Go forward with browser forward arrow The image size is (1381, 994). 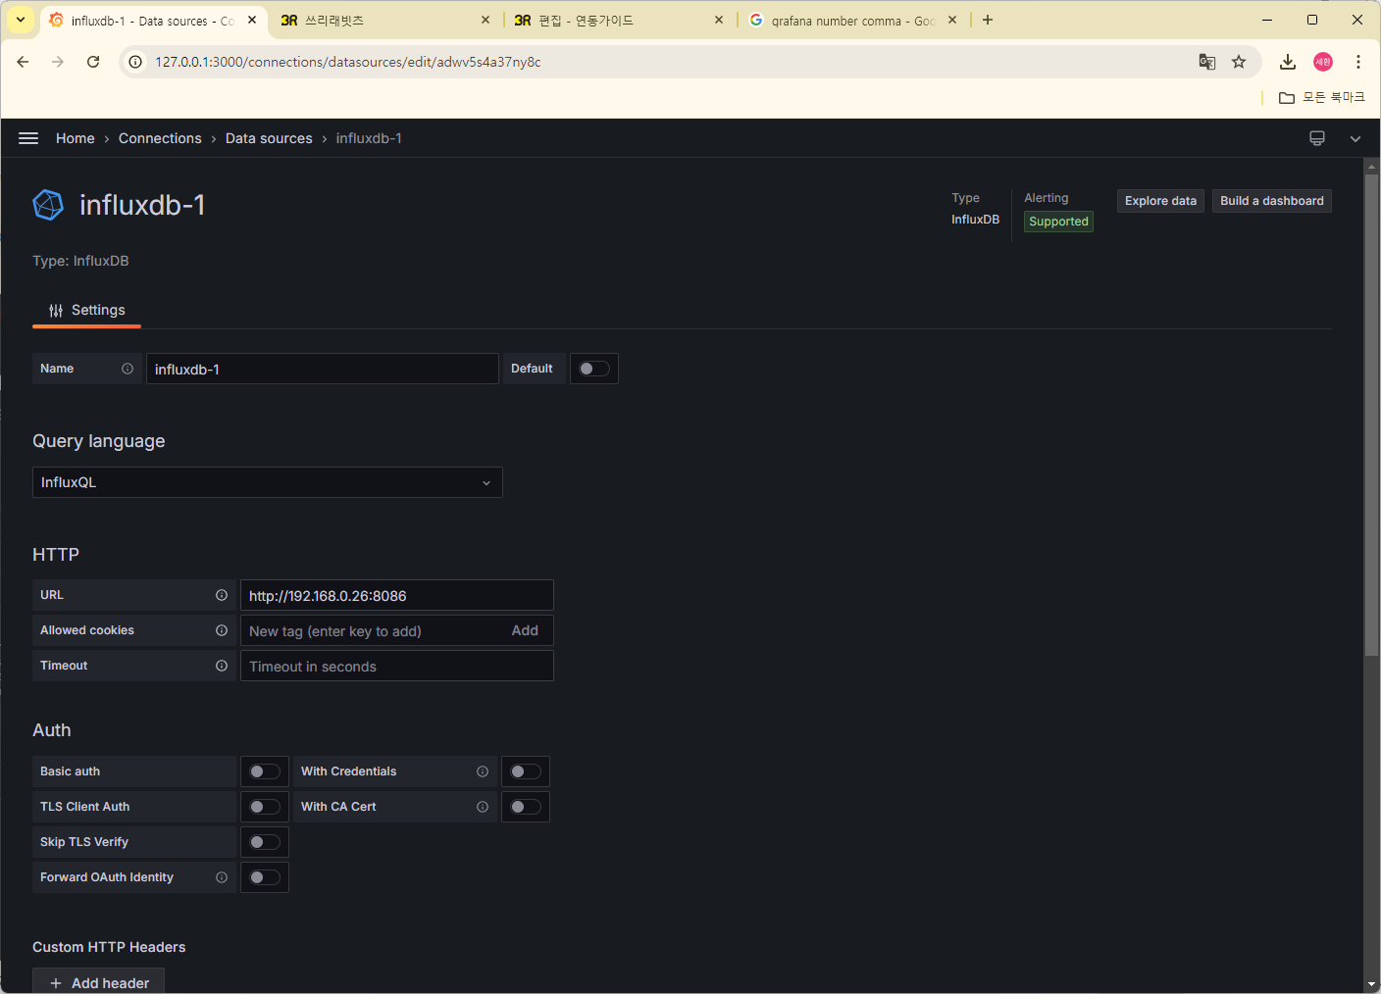click(58, 62)
